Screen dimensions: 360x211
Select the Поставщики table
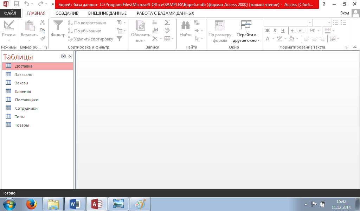37,100
